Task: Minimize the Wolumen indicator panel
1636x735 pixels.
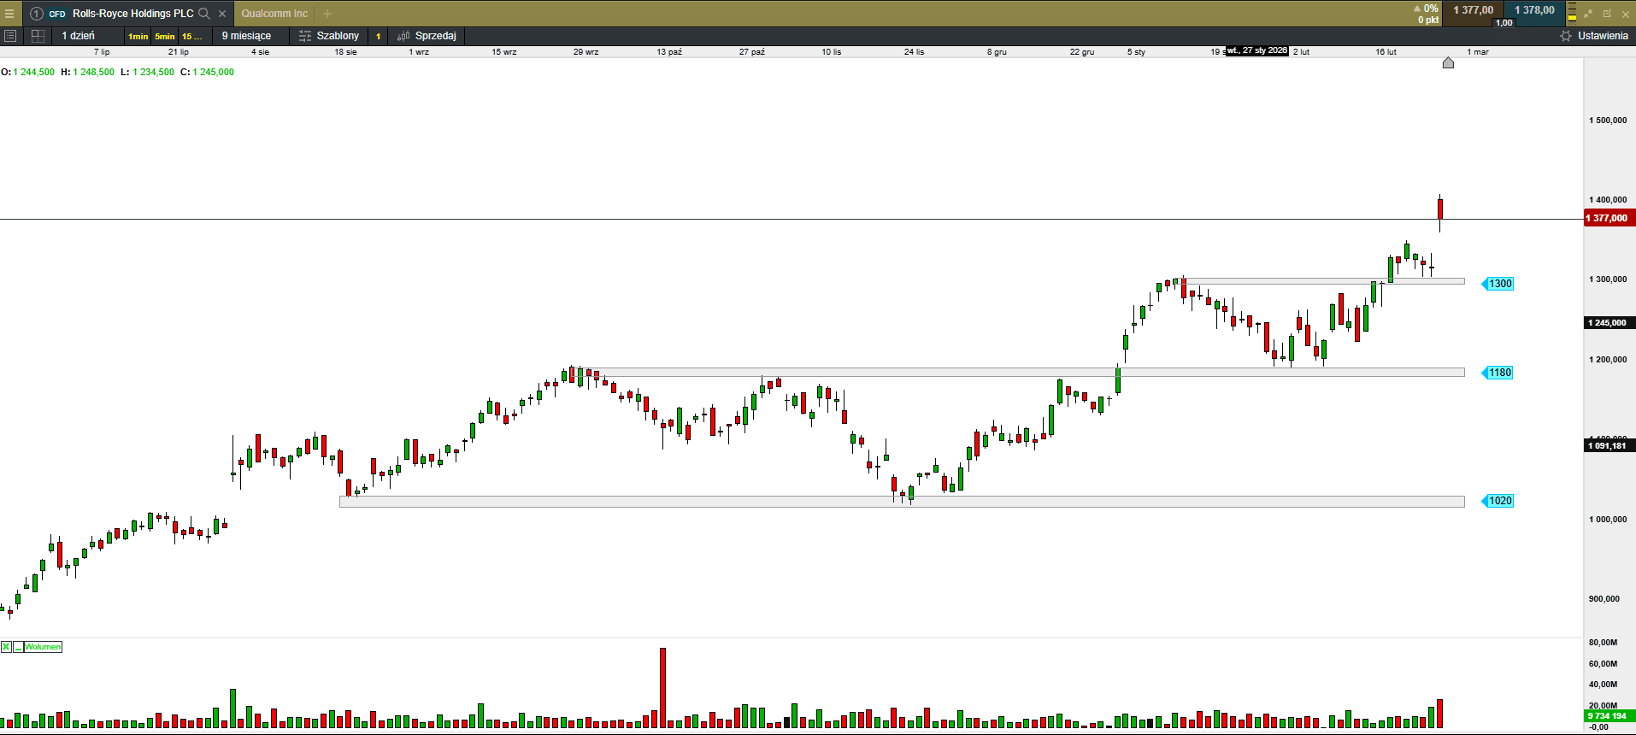Action: click(x=18, y=647)
